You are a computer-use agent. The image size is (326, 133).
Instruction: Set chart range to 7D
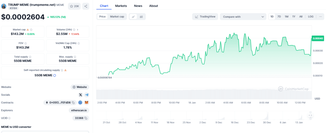[x=279, y=17]
